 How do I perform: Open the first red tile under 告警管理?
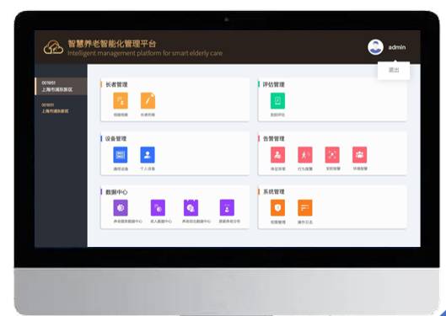pyautogui.click(x=278, y=154)
